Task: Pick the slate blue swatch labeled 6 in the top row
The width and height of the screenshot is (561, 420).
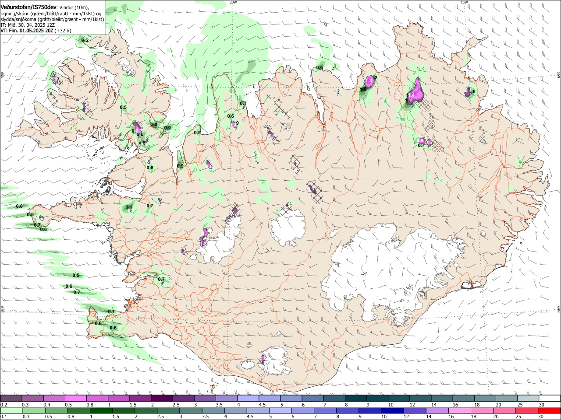Action: (312, 398)
